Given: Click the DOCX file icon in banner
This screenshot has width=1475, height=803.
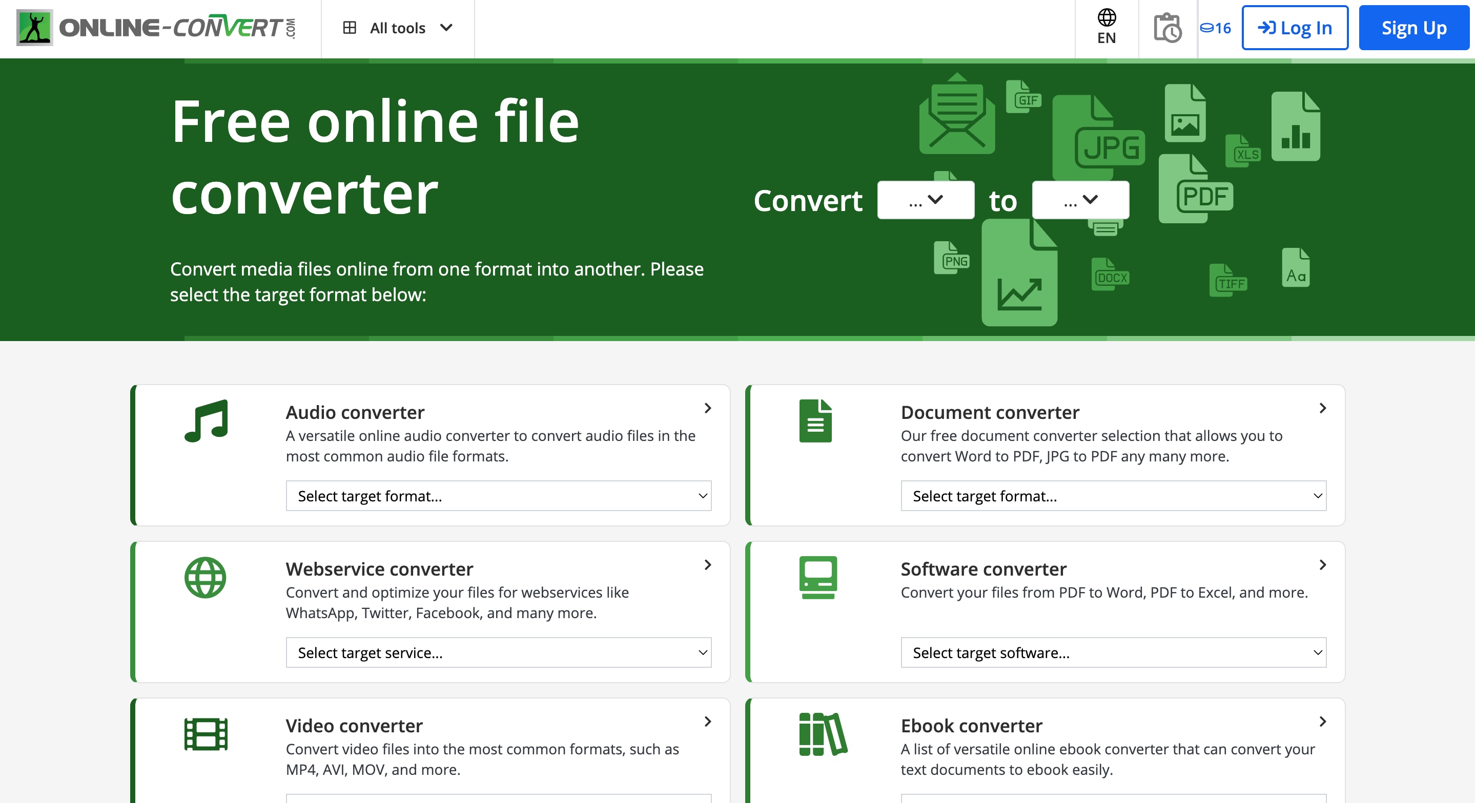Looking at the screenshot, I should pyautogui.click(x=1110, y=274).
